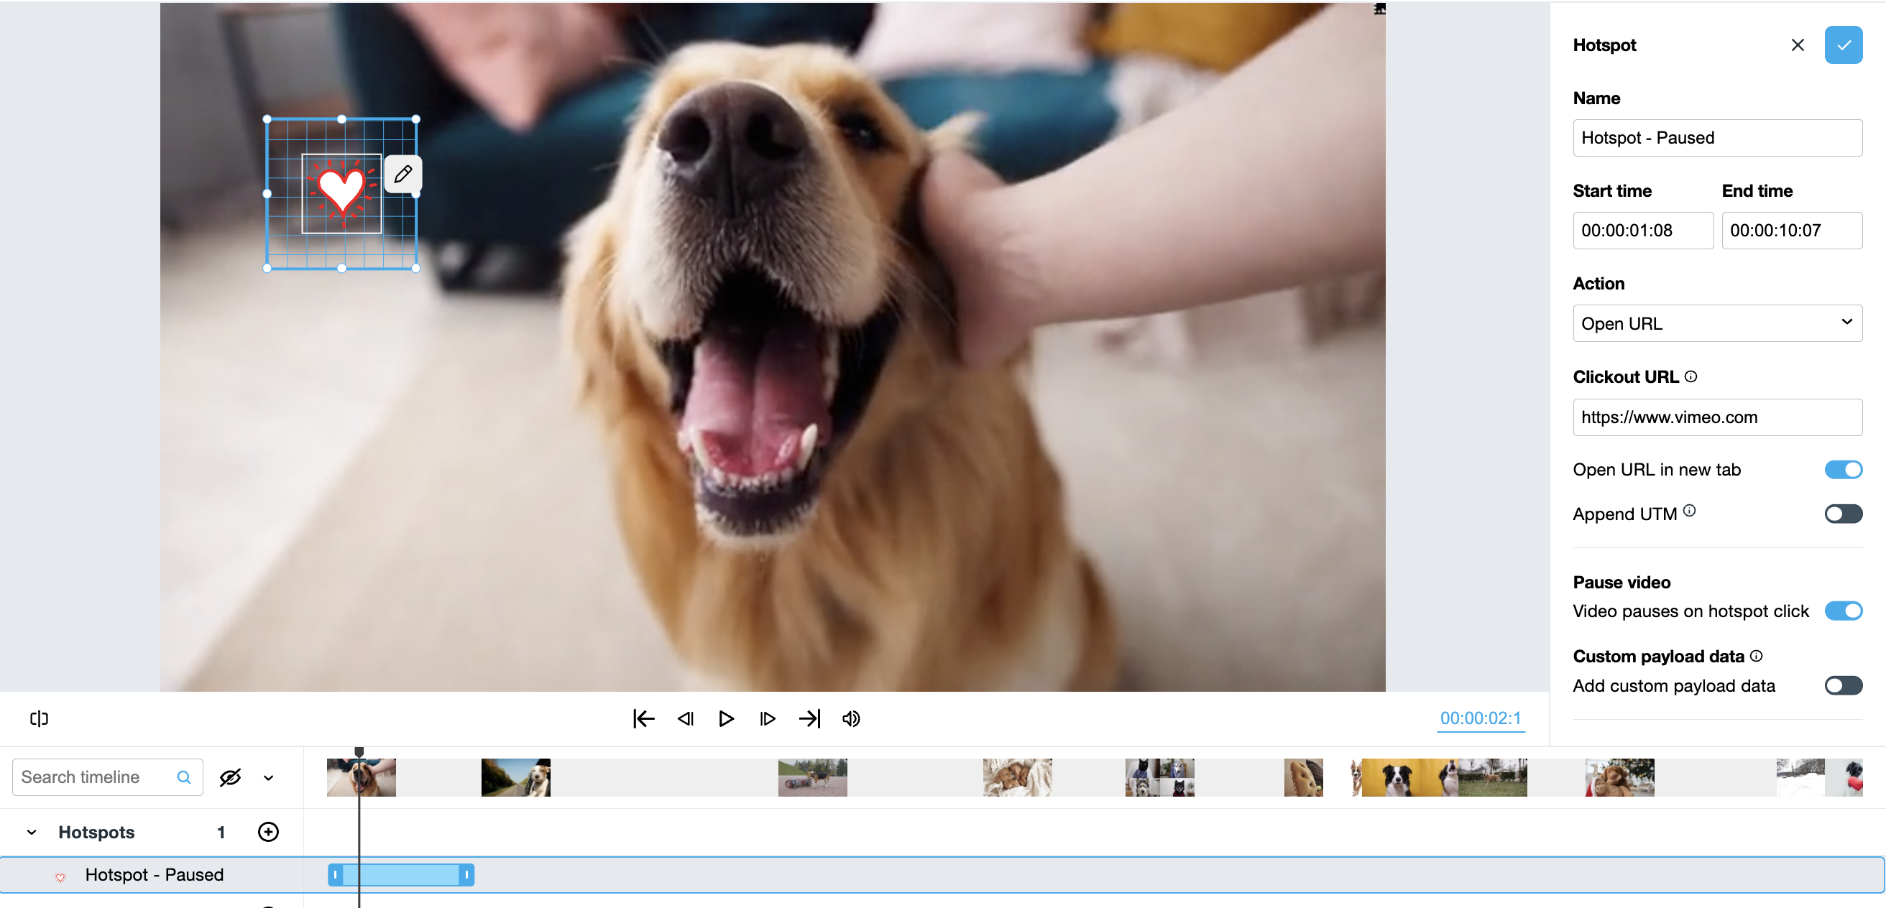Click the timeline search magnifier icon

(184, 777)
